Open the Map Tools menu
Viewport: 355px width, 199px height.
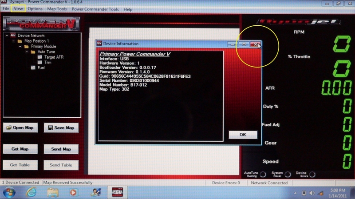pos(57,9)
